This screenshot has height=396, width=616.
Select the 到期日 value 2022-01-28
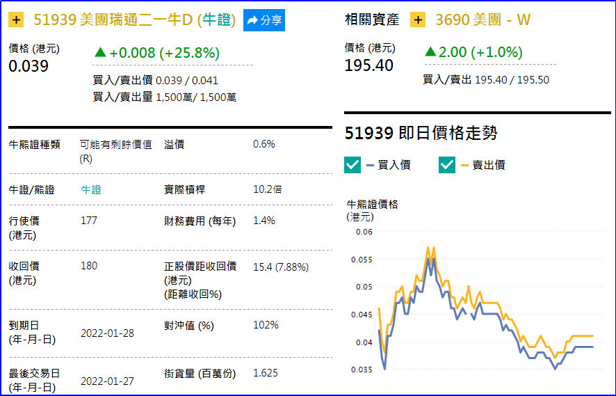click(107, 333)
